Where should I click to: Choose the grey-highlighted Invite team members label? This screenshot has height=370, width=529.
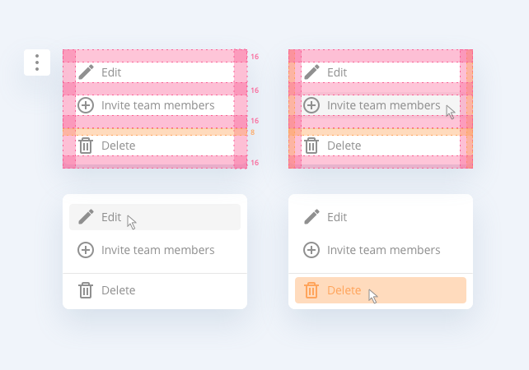383,105
